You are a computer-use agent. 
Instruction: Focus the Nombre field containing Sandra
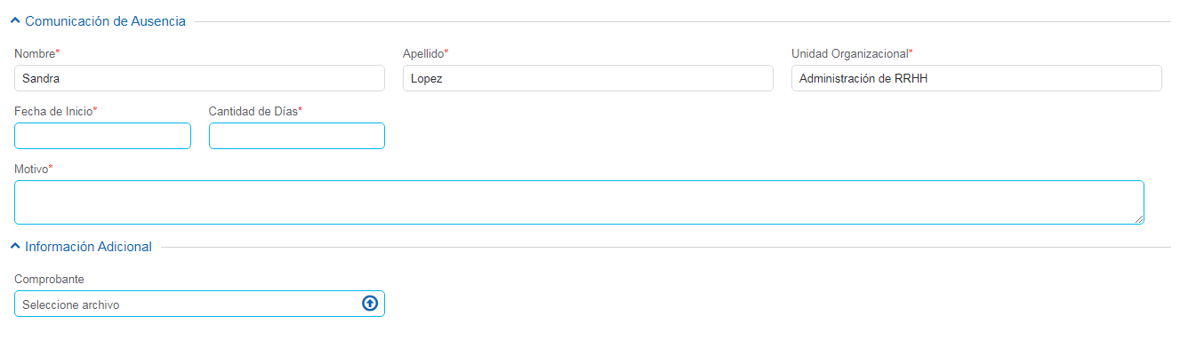click(x=199, y=78)
